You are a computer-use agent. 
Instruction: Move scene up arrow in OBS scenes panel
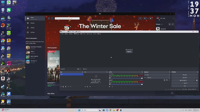pos(68,87)
